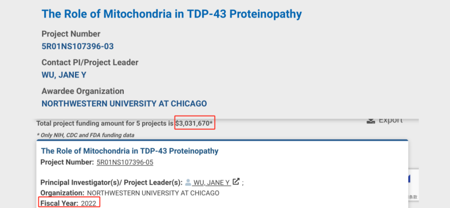Open the result card's project title
This screenshot has height=208, width=450.
click(x=129, y=151)
